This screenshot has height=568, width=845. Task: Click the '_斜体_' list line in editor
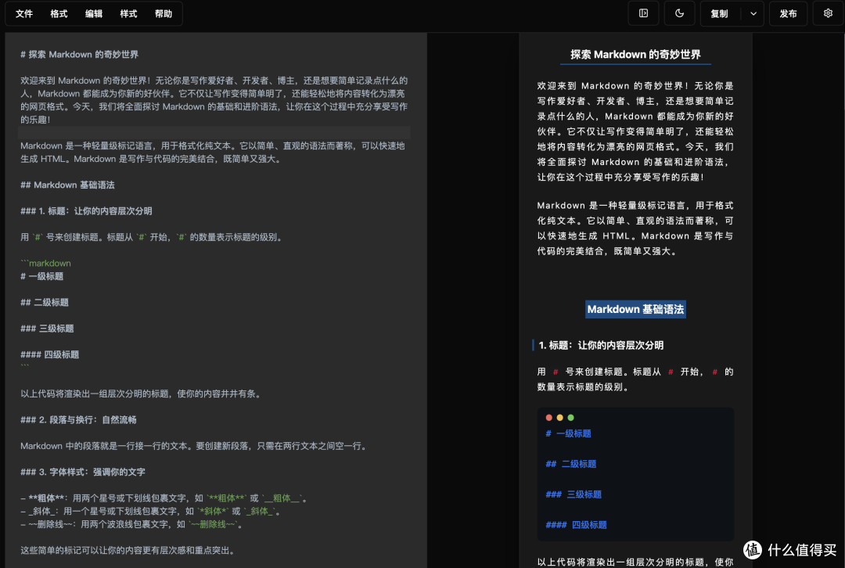(151, 512)
